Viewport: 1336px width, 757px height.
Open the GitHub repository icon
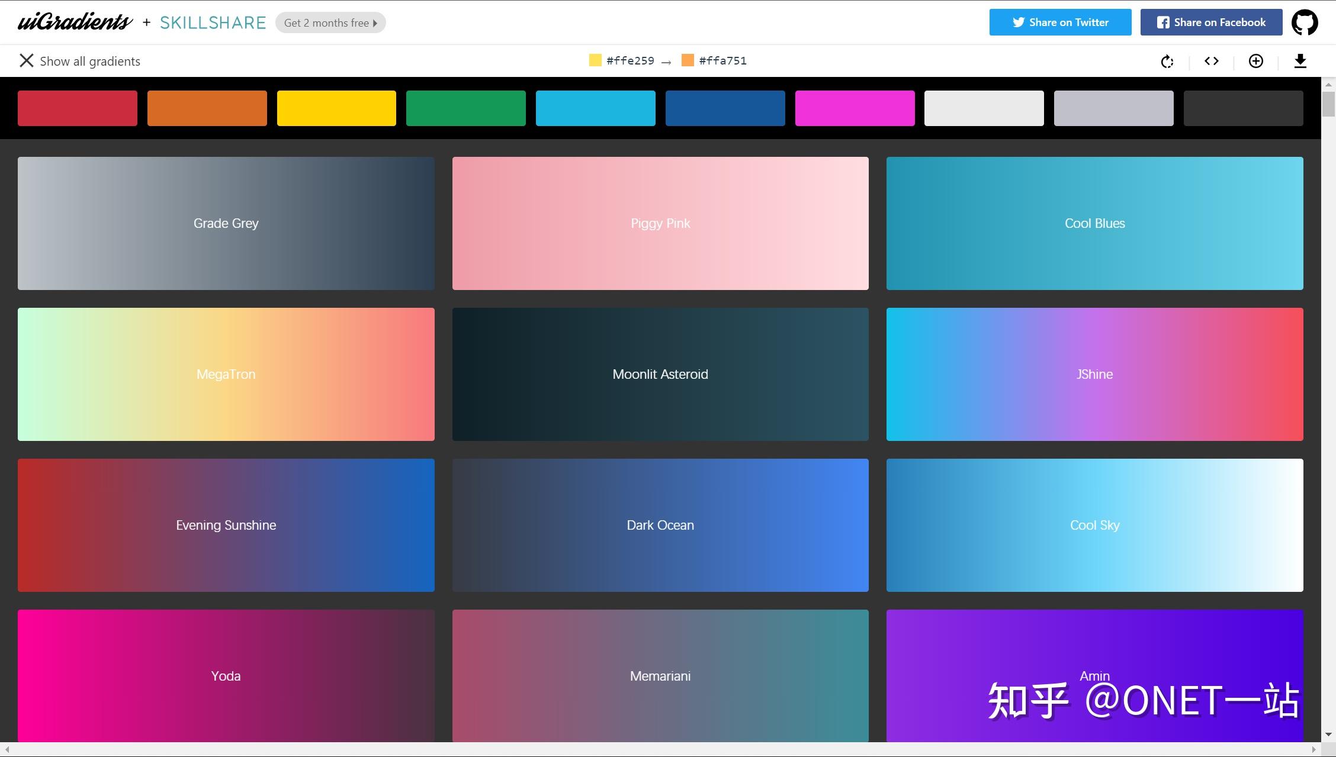pos(1305,22)
